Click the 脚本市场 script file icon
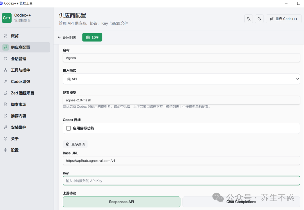304x210 pixels. coord(5,104)
